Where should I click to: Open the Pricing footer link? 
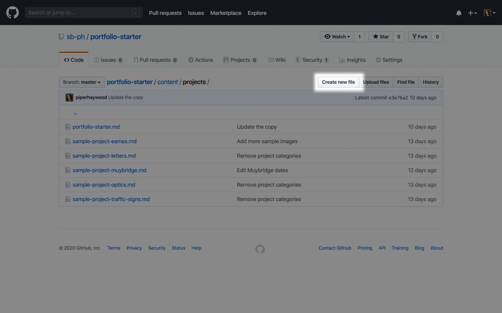tap(365, 248)
